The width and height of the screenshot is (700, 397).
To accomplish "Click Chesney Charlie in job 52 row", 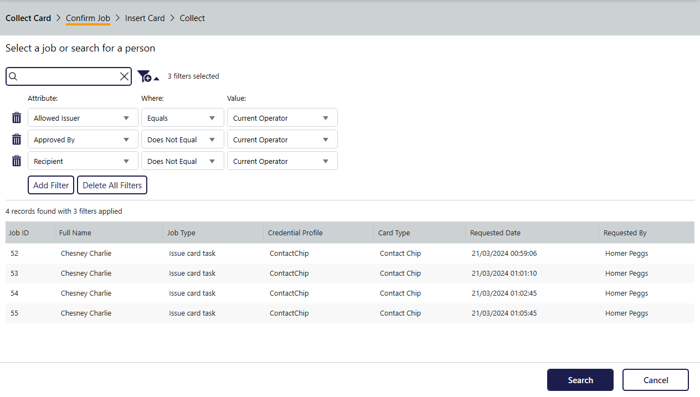I will pyautogui.click(x=86, y=253).
